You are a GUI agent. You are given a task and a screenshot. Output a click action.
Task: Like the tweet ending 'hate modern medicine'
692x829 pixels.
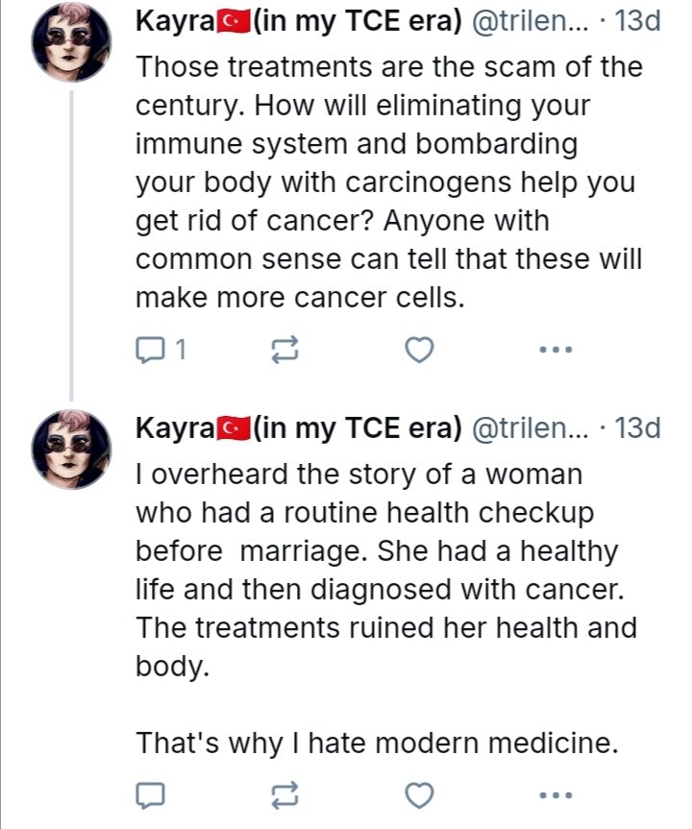pos(419,794)
